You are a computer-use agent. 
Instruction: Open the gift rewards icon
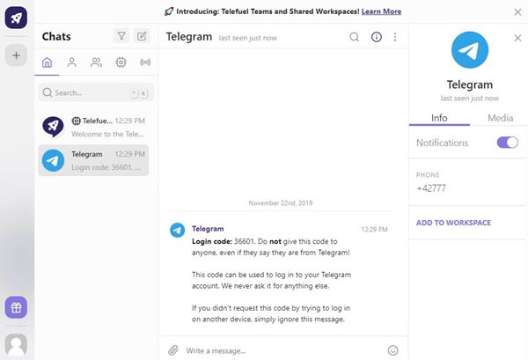[16, 307]
